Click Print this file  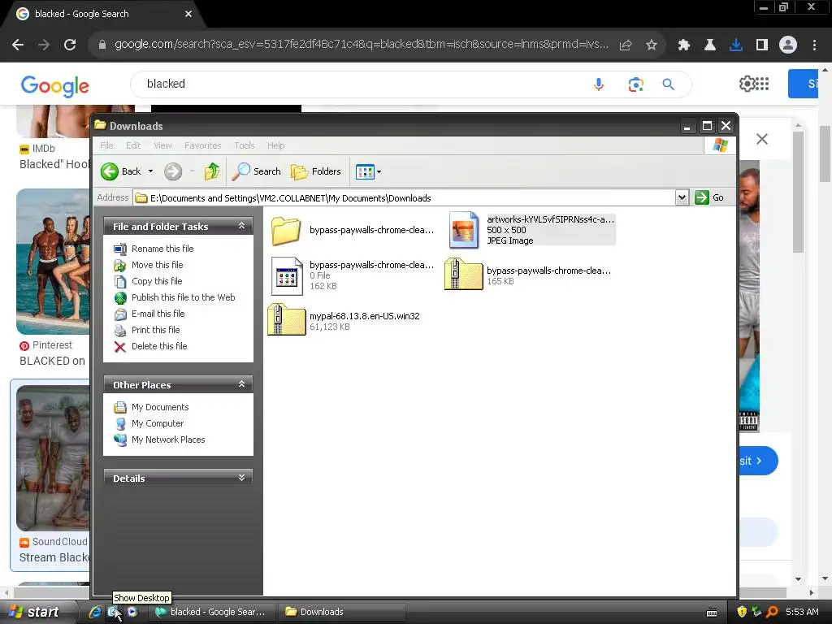(155, 330)
